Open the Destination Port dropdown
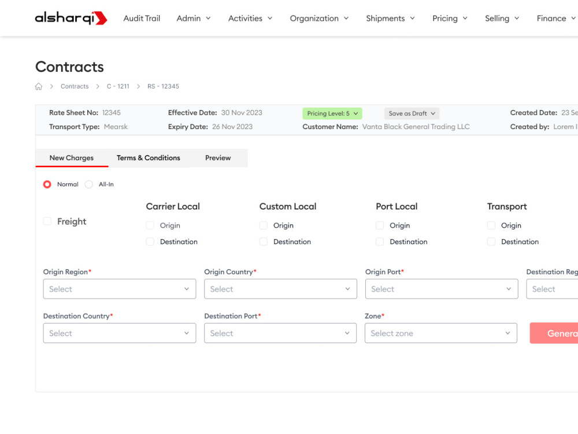 click(280, 333)
